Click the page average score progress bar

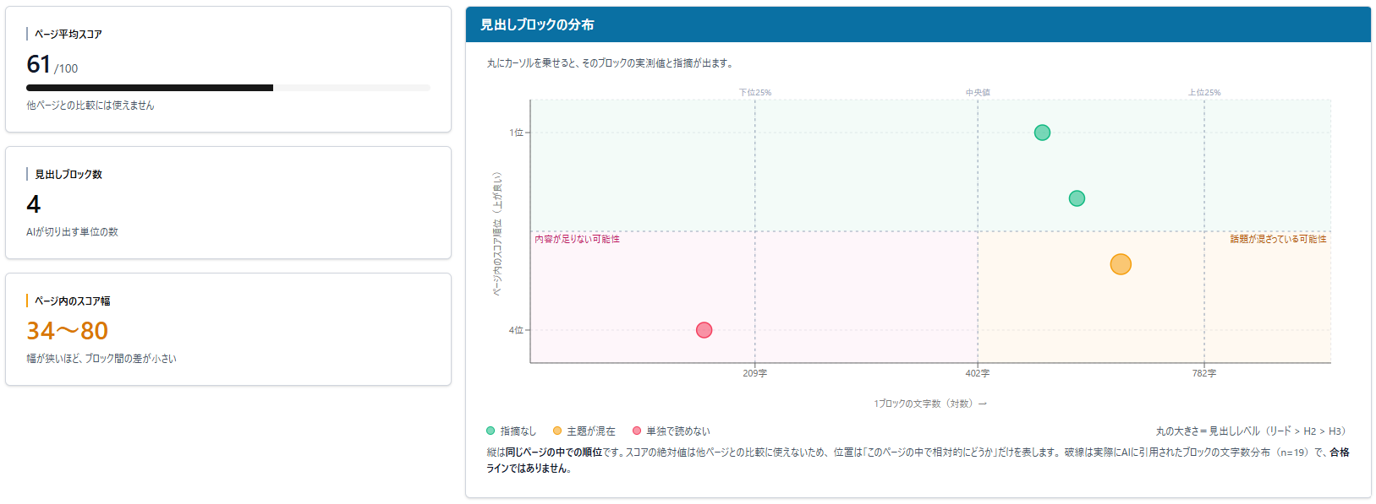228,88
